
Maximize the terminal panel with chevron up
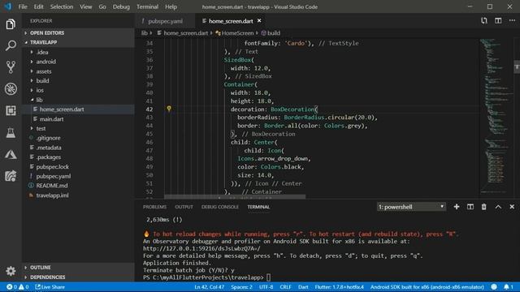498,207
